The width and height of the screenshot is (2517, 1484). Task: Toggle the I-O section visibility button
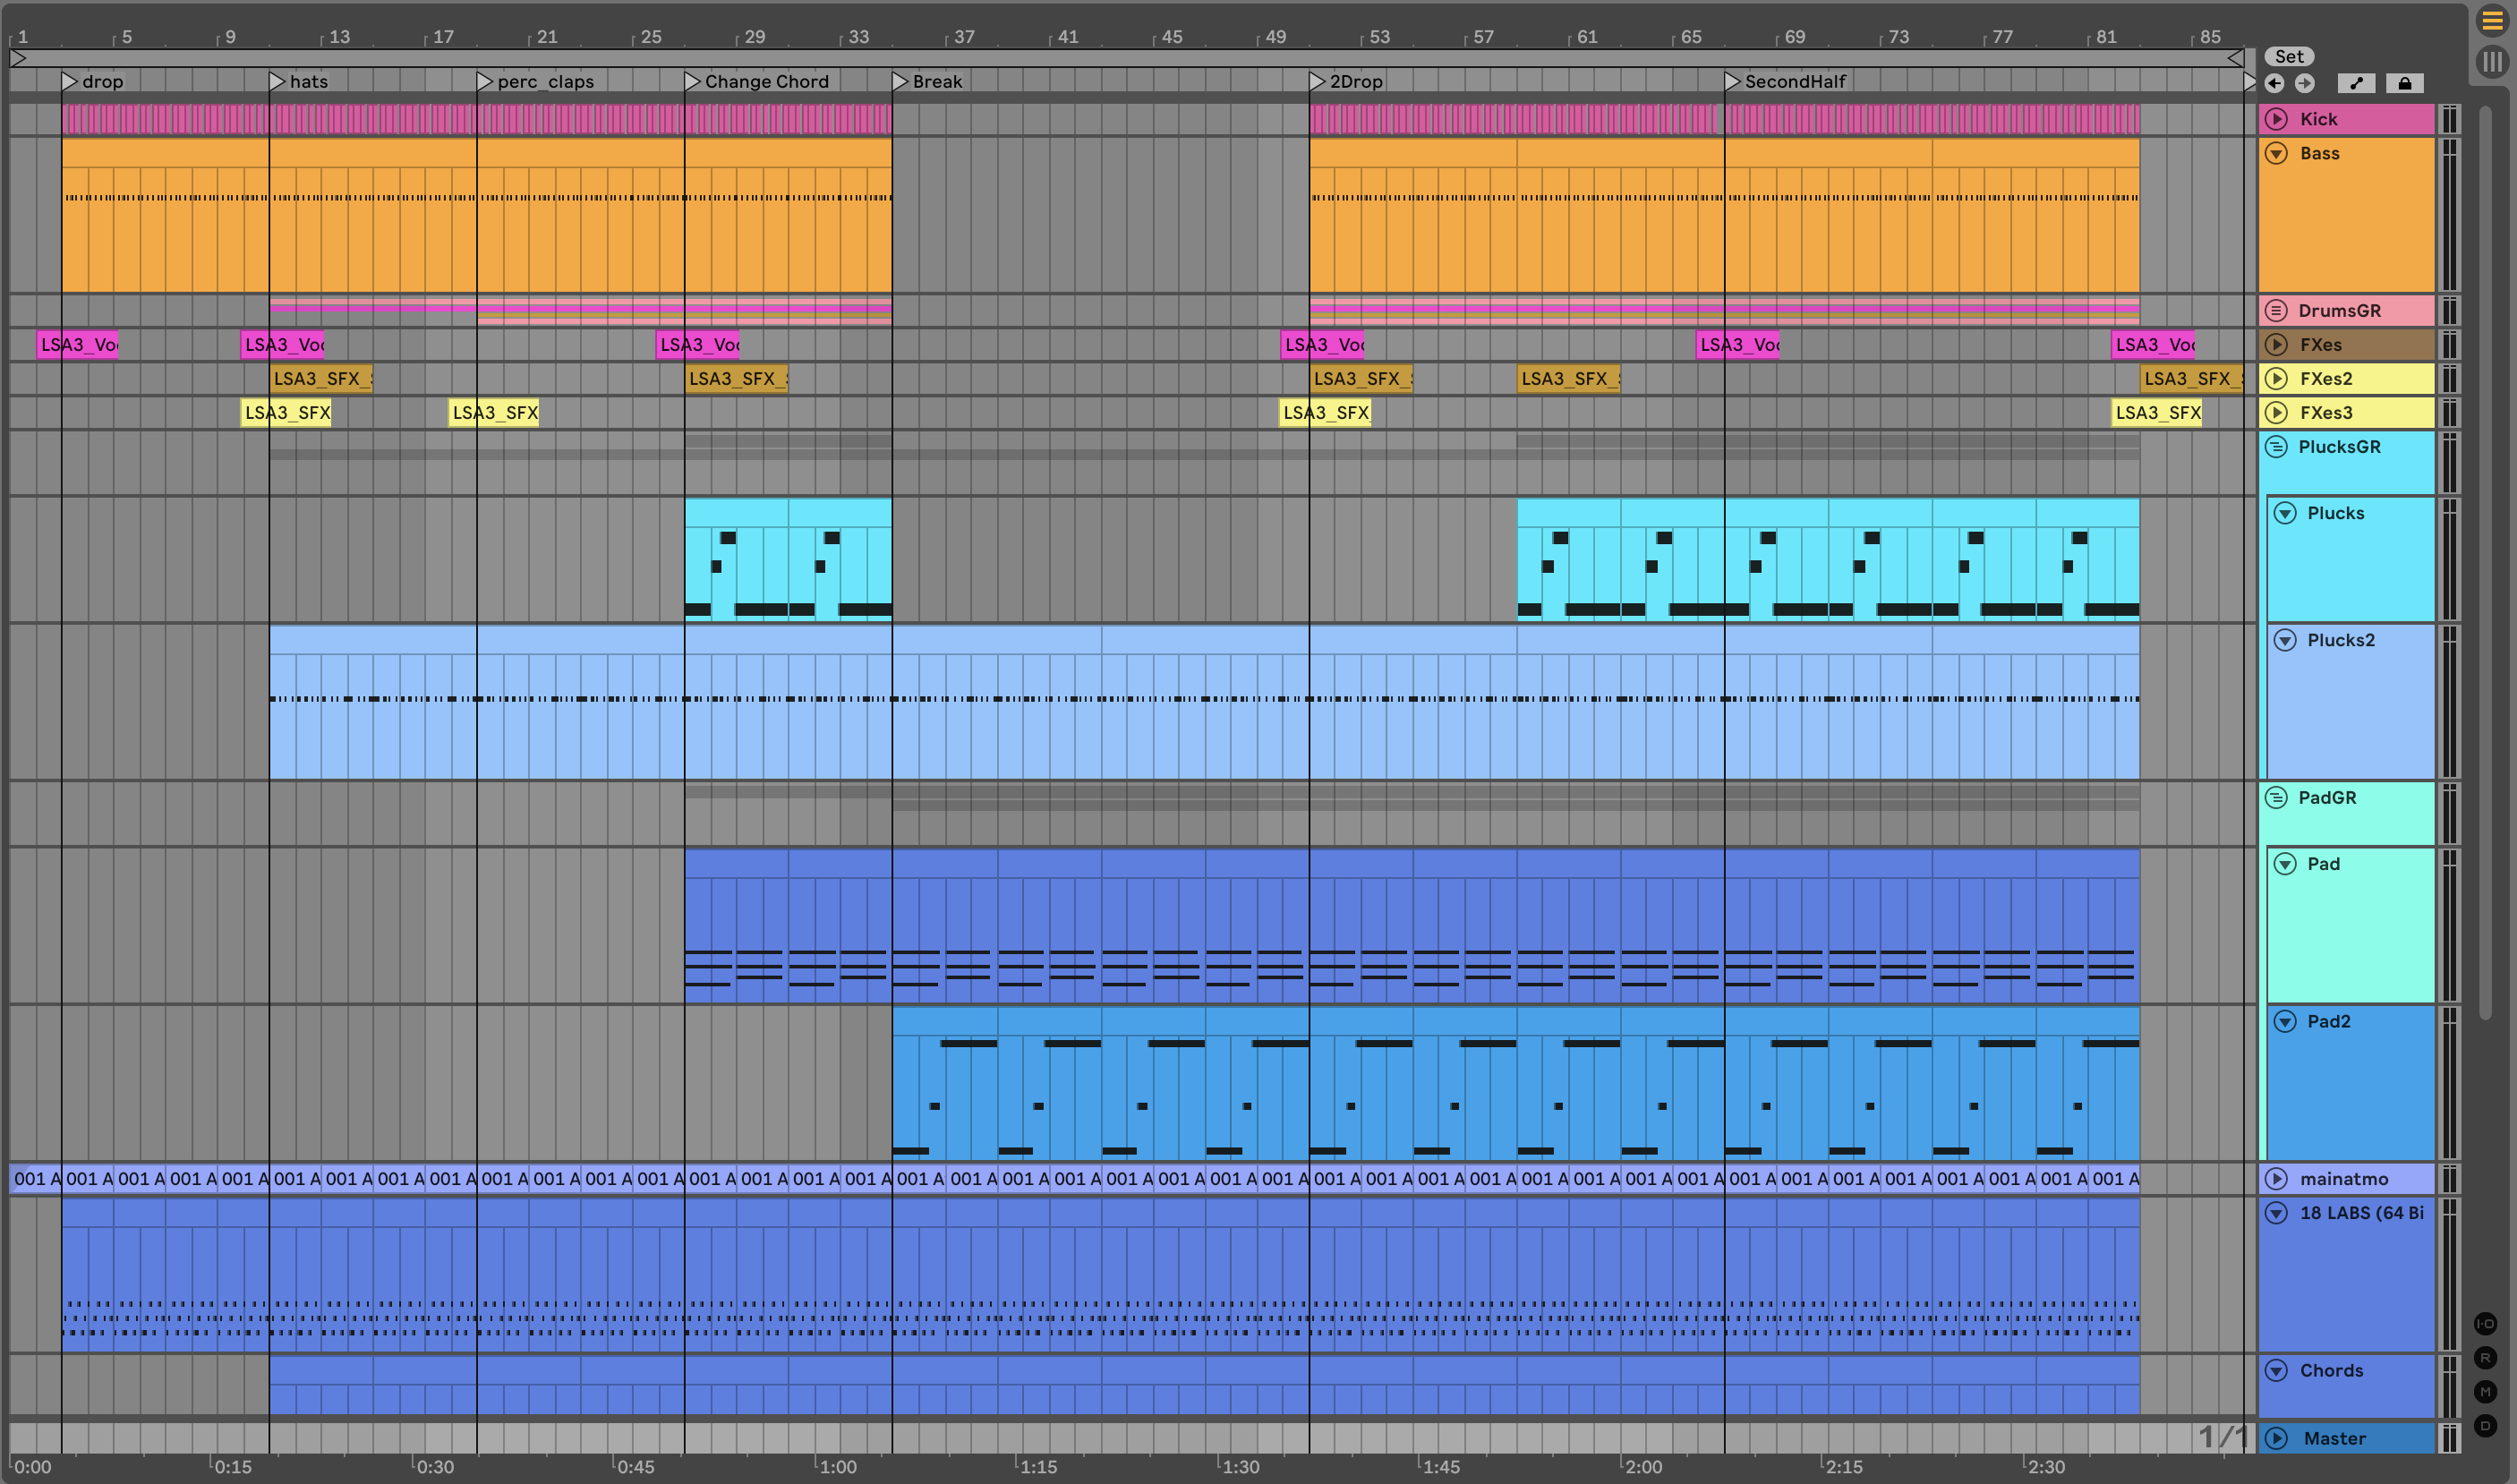pos(2485,1323)
